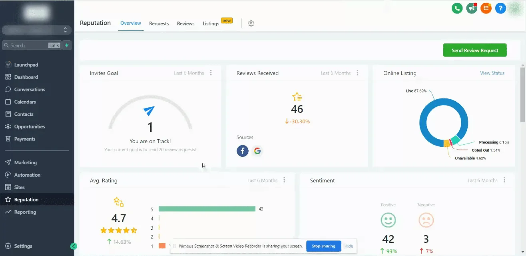Open the Facebook source under Reviews Received
The width and height of the screenshot is (526, 256).
242,151
